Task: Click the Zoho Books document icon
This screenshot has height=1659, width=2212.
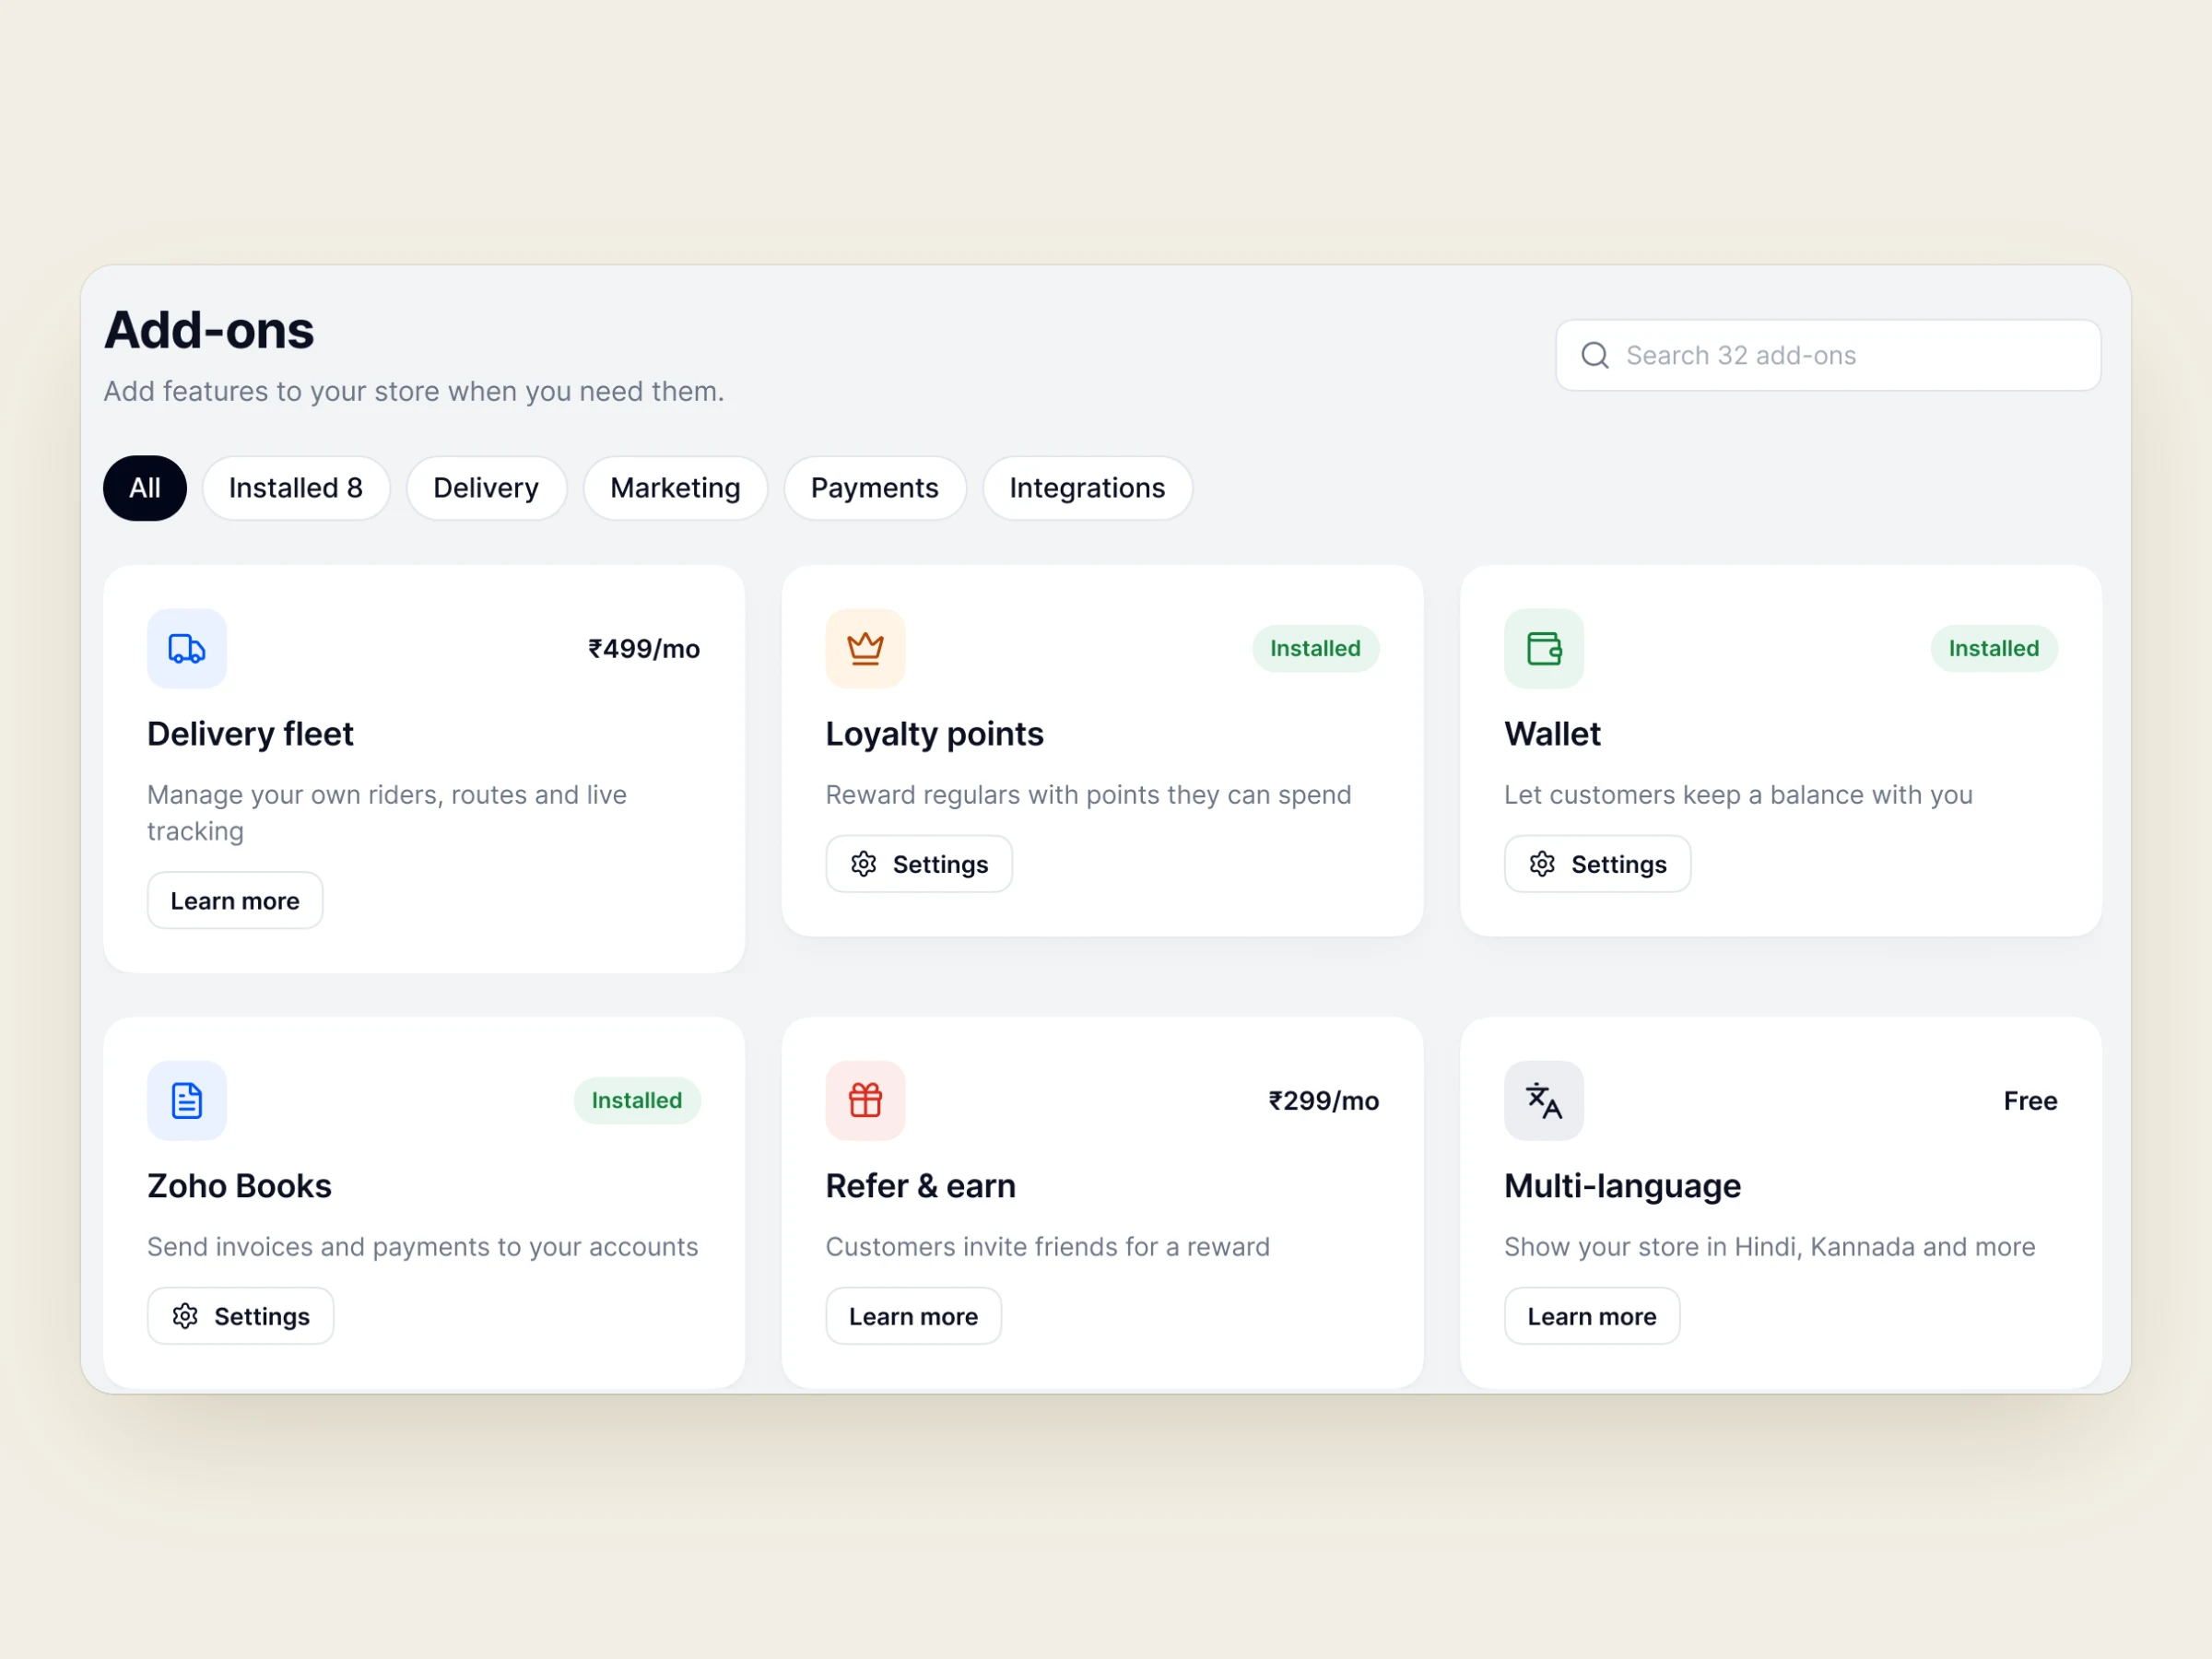Action: [187, 1100]
